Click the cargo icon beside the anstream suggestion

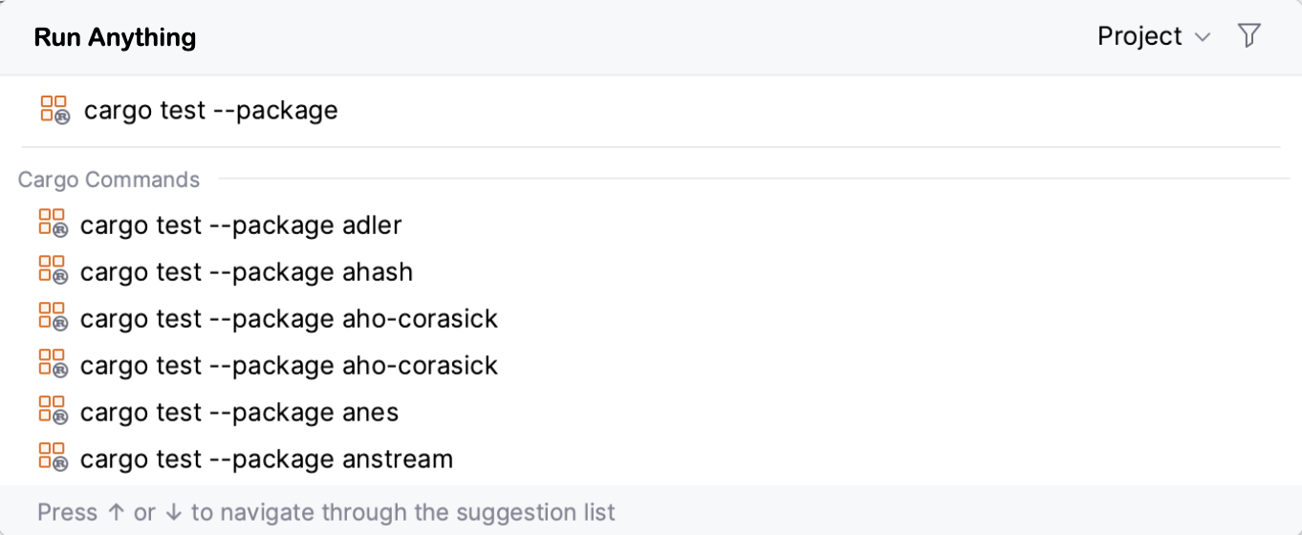click(x=53, y=458)
